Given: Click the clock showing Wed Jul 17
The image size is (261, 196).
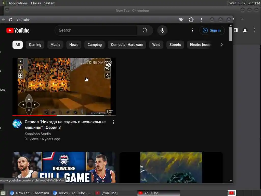Looking at the screenshot, I should click(x=244, y=3).
